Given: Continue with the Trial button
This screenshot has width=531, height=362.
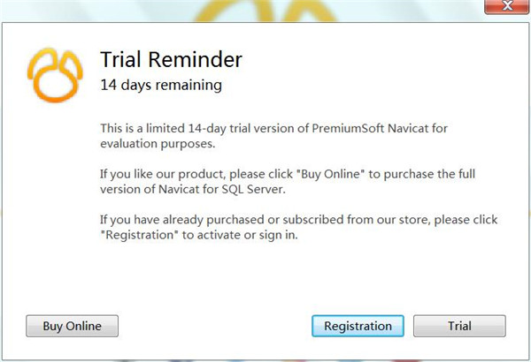Looking at the screenshot, I should point(459,326).
